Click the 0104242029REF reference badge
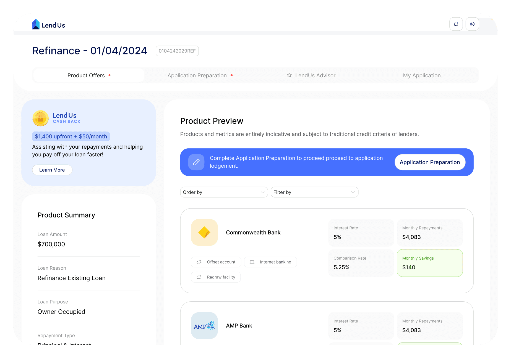 point(177,51)
